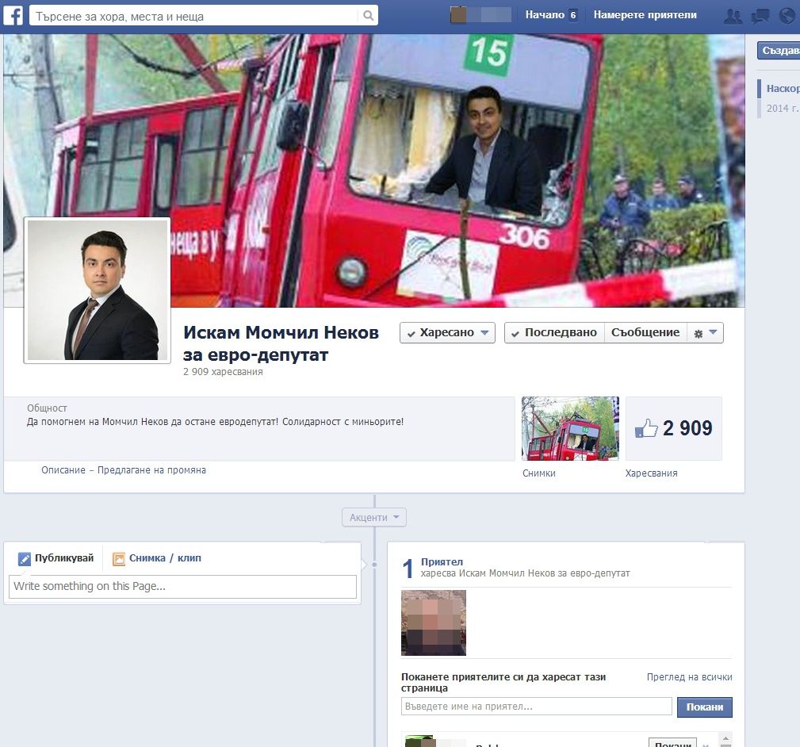
Task: Click the Facebook logo icon
Action: click(x=13, y=15)
